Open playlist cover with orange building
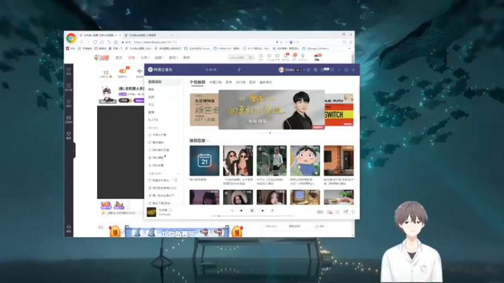The width and height of the screenshot is (504, 283). point(339,160)
